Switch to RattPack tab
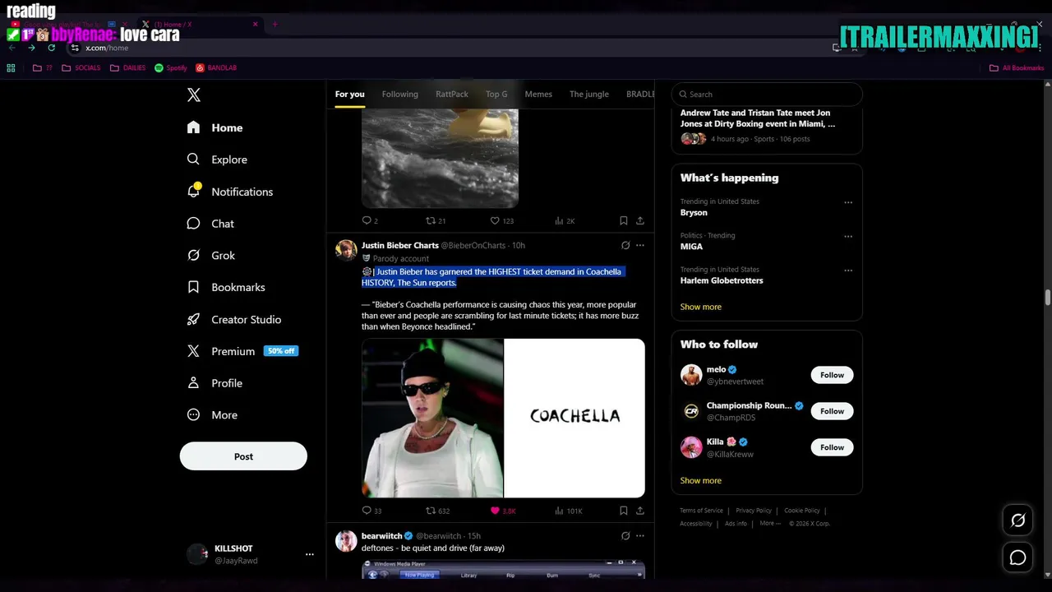Screen dimensions: 1052x592 451,94
